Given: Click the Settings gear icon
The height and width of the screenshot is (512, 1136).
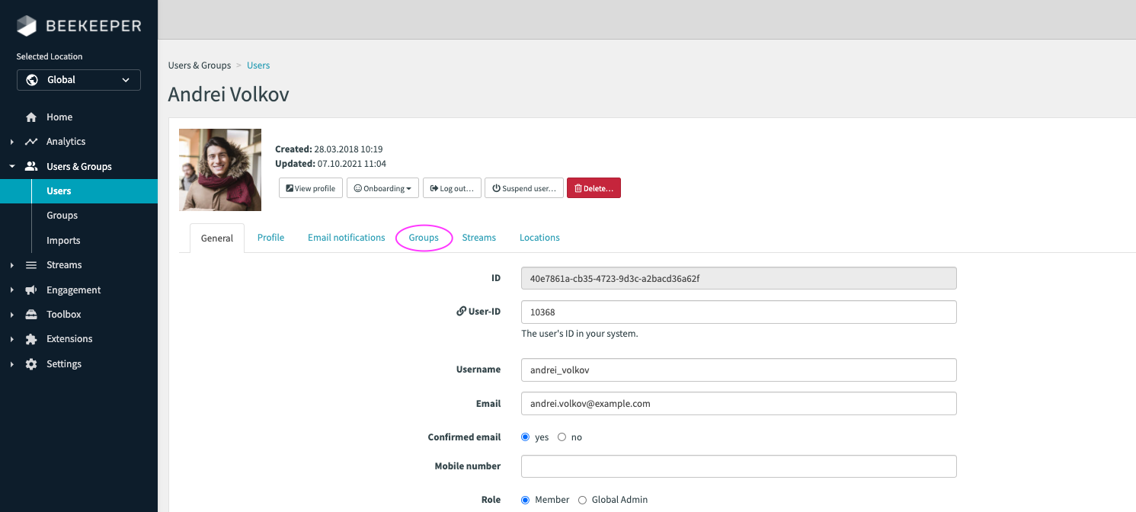Looking at the screenshot, I should [x=31, y=364].
